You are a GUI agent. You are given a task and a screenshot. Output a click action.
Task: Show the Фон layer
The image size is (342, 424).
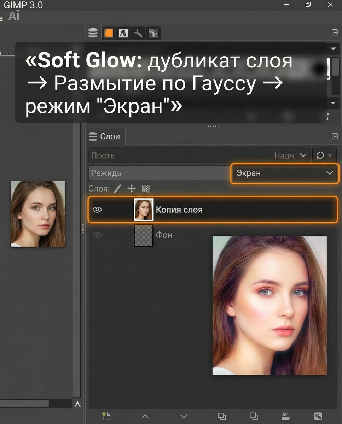[x=97, y=235]
